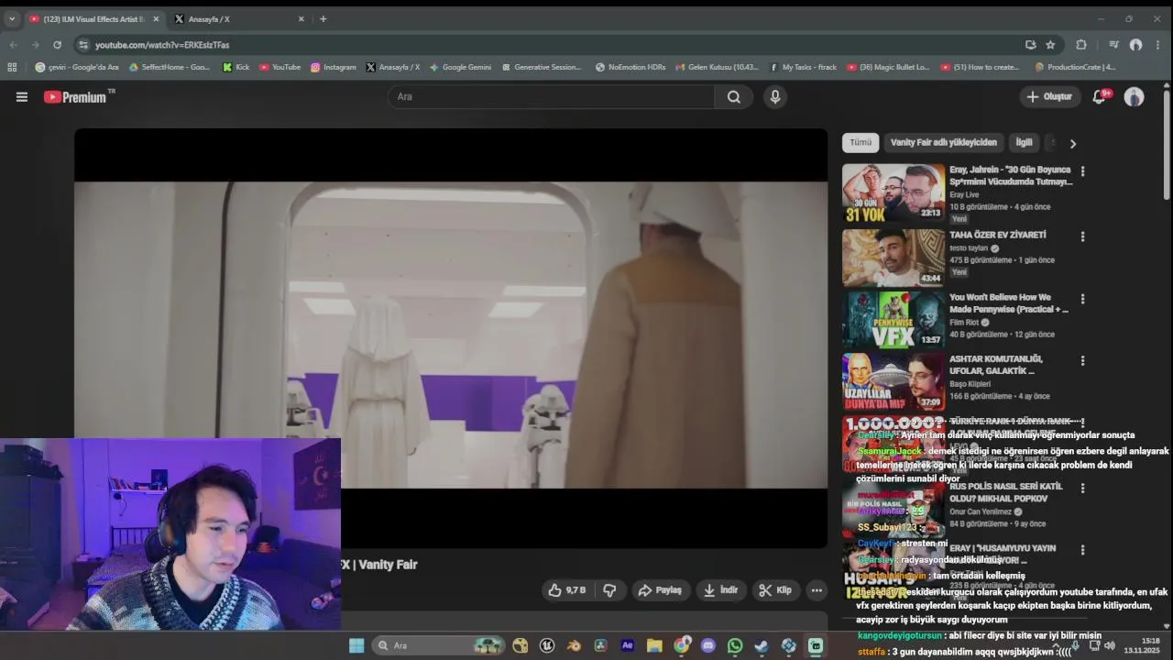Click the YouTube search field Ara
The image size is (1173, 660).
551,96
